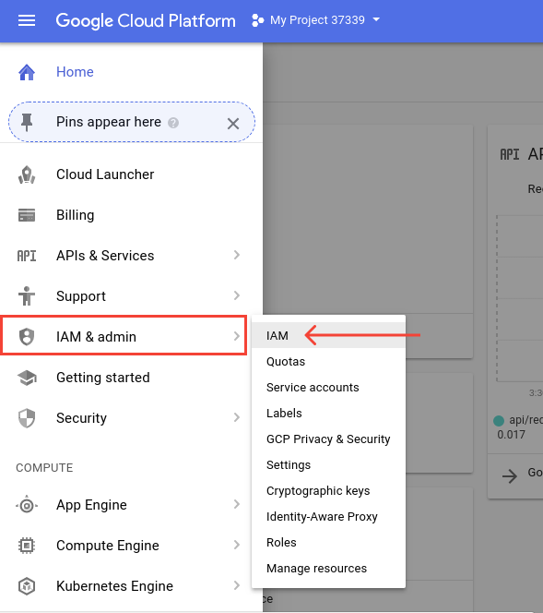This screenshot has width=543, height=613.
Task: Open Cloud Launcher
Action: [x=105, y=174]
